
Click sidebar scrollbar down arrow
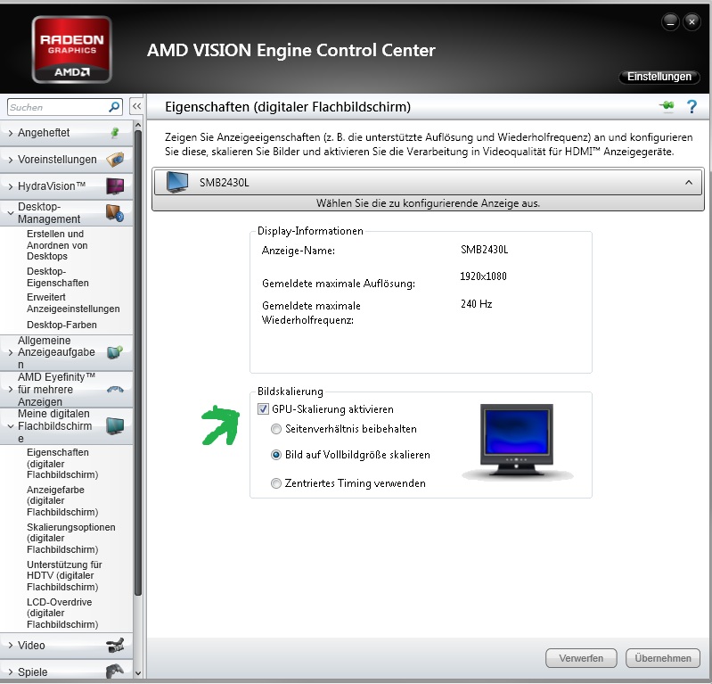point(138,673)
